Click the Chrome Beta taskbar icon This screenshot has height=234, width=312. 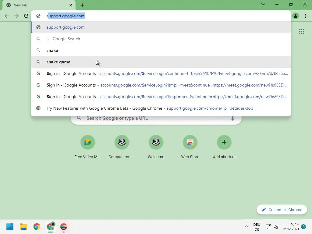64,227
